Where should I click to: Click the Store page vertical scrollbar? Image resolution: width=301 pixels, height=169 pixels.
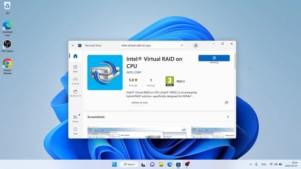coord(235,61)
